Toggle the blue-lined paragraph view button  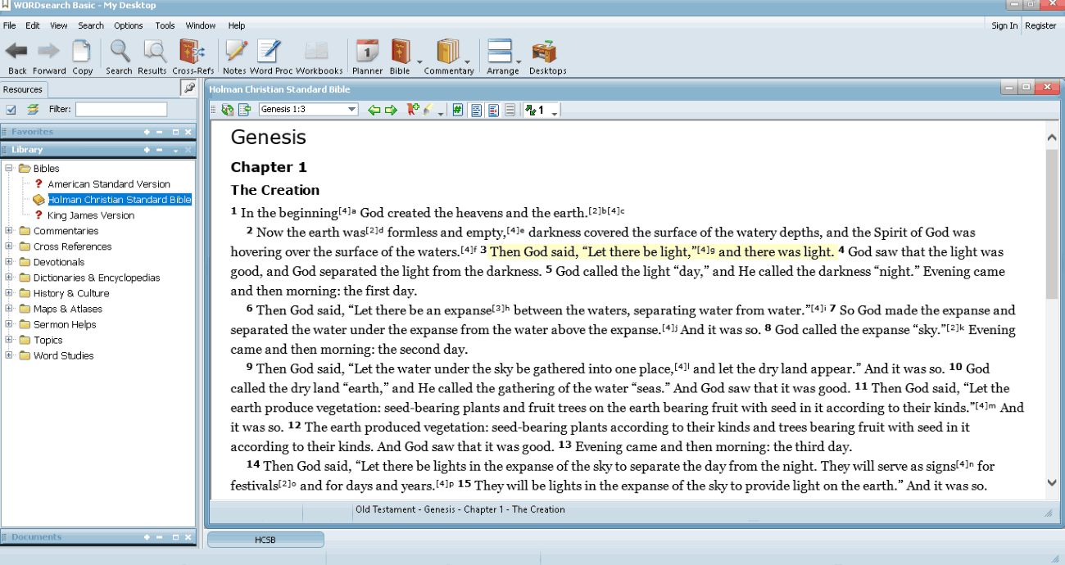click(476, 110)
